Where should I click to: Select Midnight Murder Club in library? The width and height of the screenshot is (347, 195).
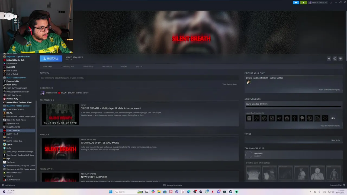click(15, 60)
